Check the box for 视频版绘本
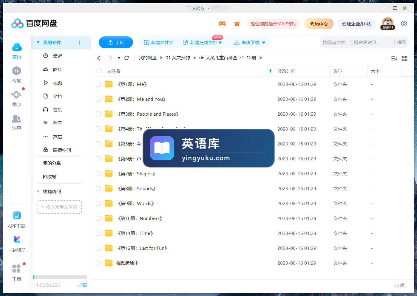 click(x=98, y=263)
